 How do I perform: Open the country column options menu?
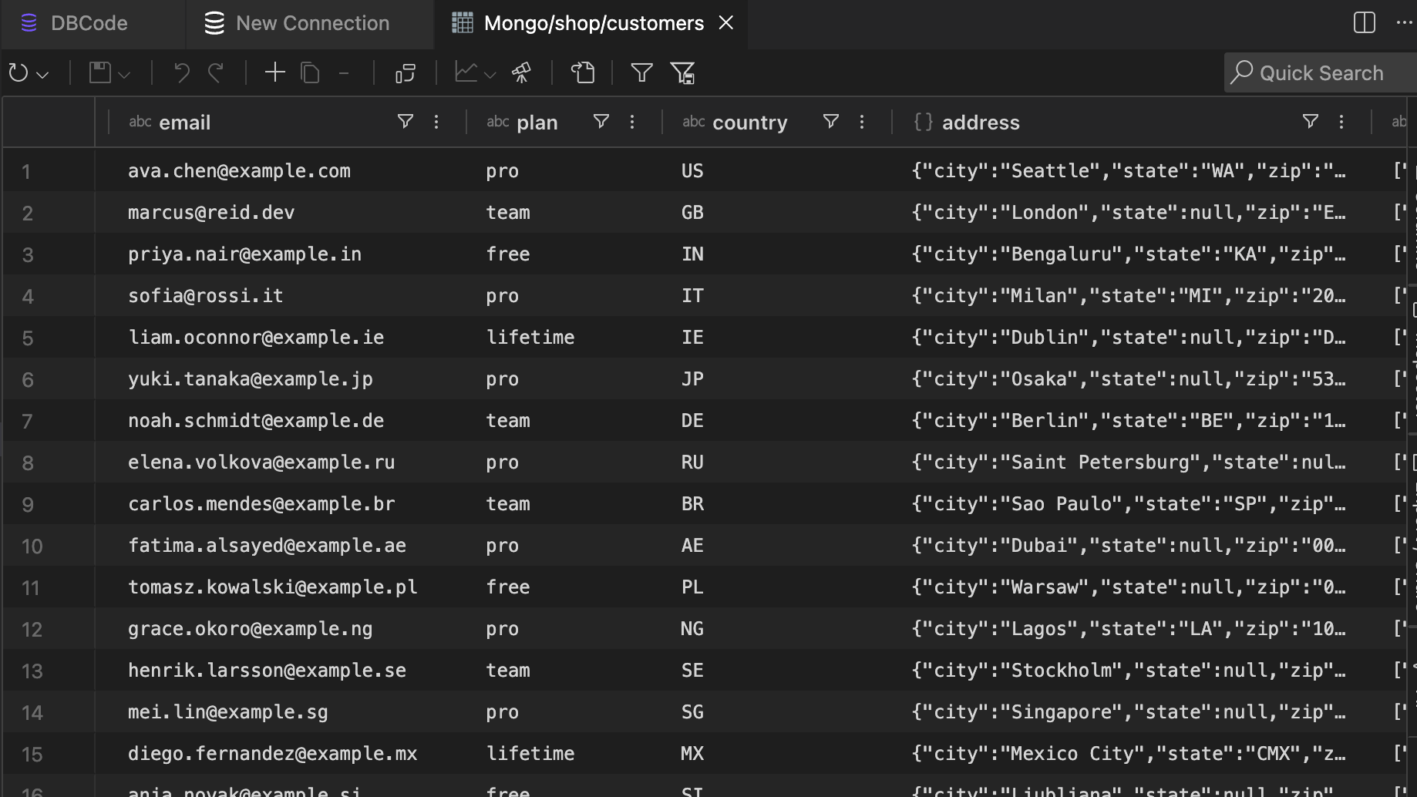click(862, 122)
